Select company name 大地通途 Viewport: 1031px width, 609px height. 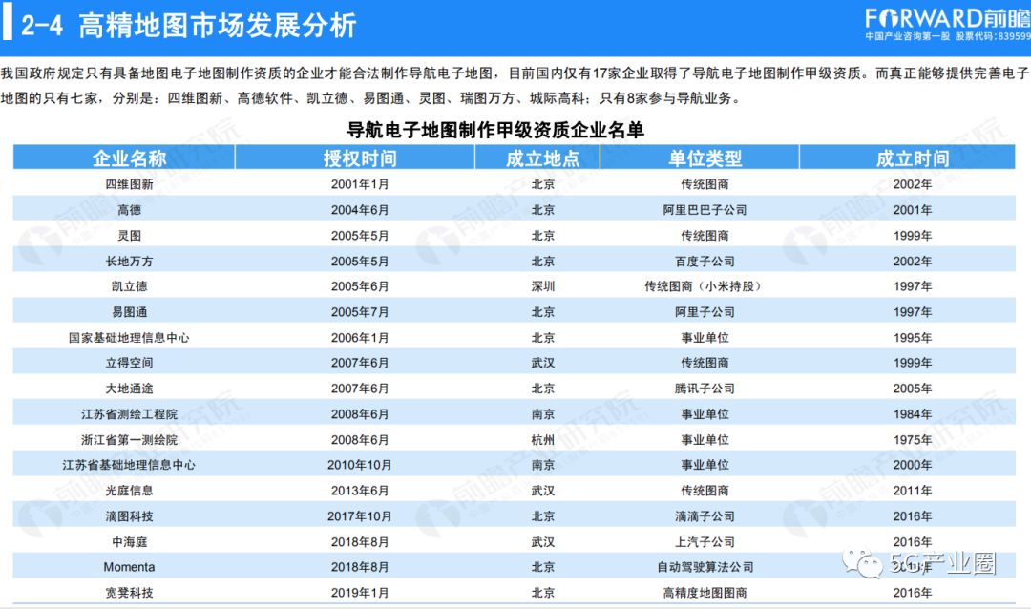129,388
